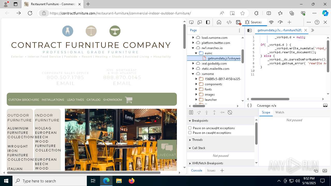The width and height of the screenshot is (331, 186).
Task: Click the source code horizontal scrollbar
Action: point(270,99)
